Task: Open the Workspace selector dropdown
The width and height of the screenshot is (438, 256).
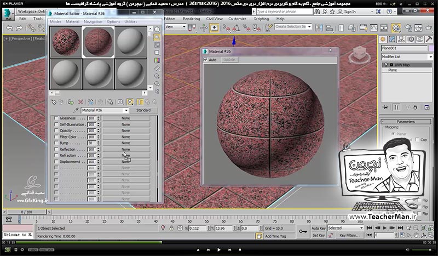Action: click(31, 12)
